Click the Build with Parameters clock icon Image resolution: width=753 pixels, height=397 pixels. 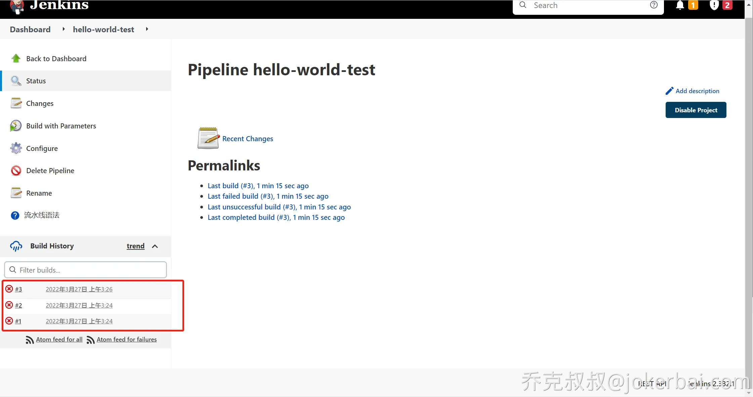[16, 126]
